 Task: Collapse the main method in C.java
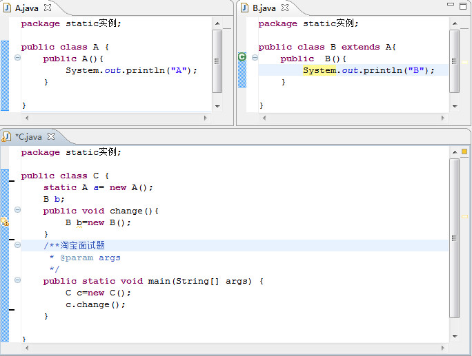point(17,281)
